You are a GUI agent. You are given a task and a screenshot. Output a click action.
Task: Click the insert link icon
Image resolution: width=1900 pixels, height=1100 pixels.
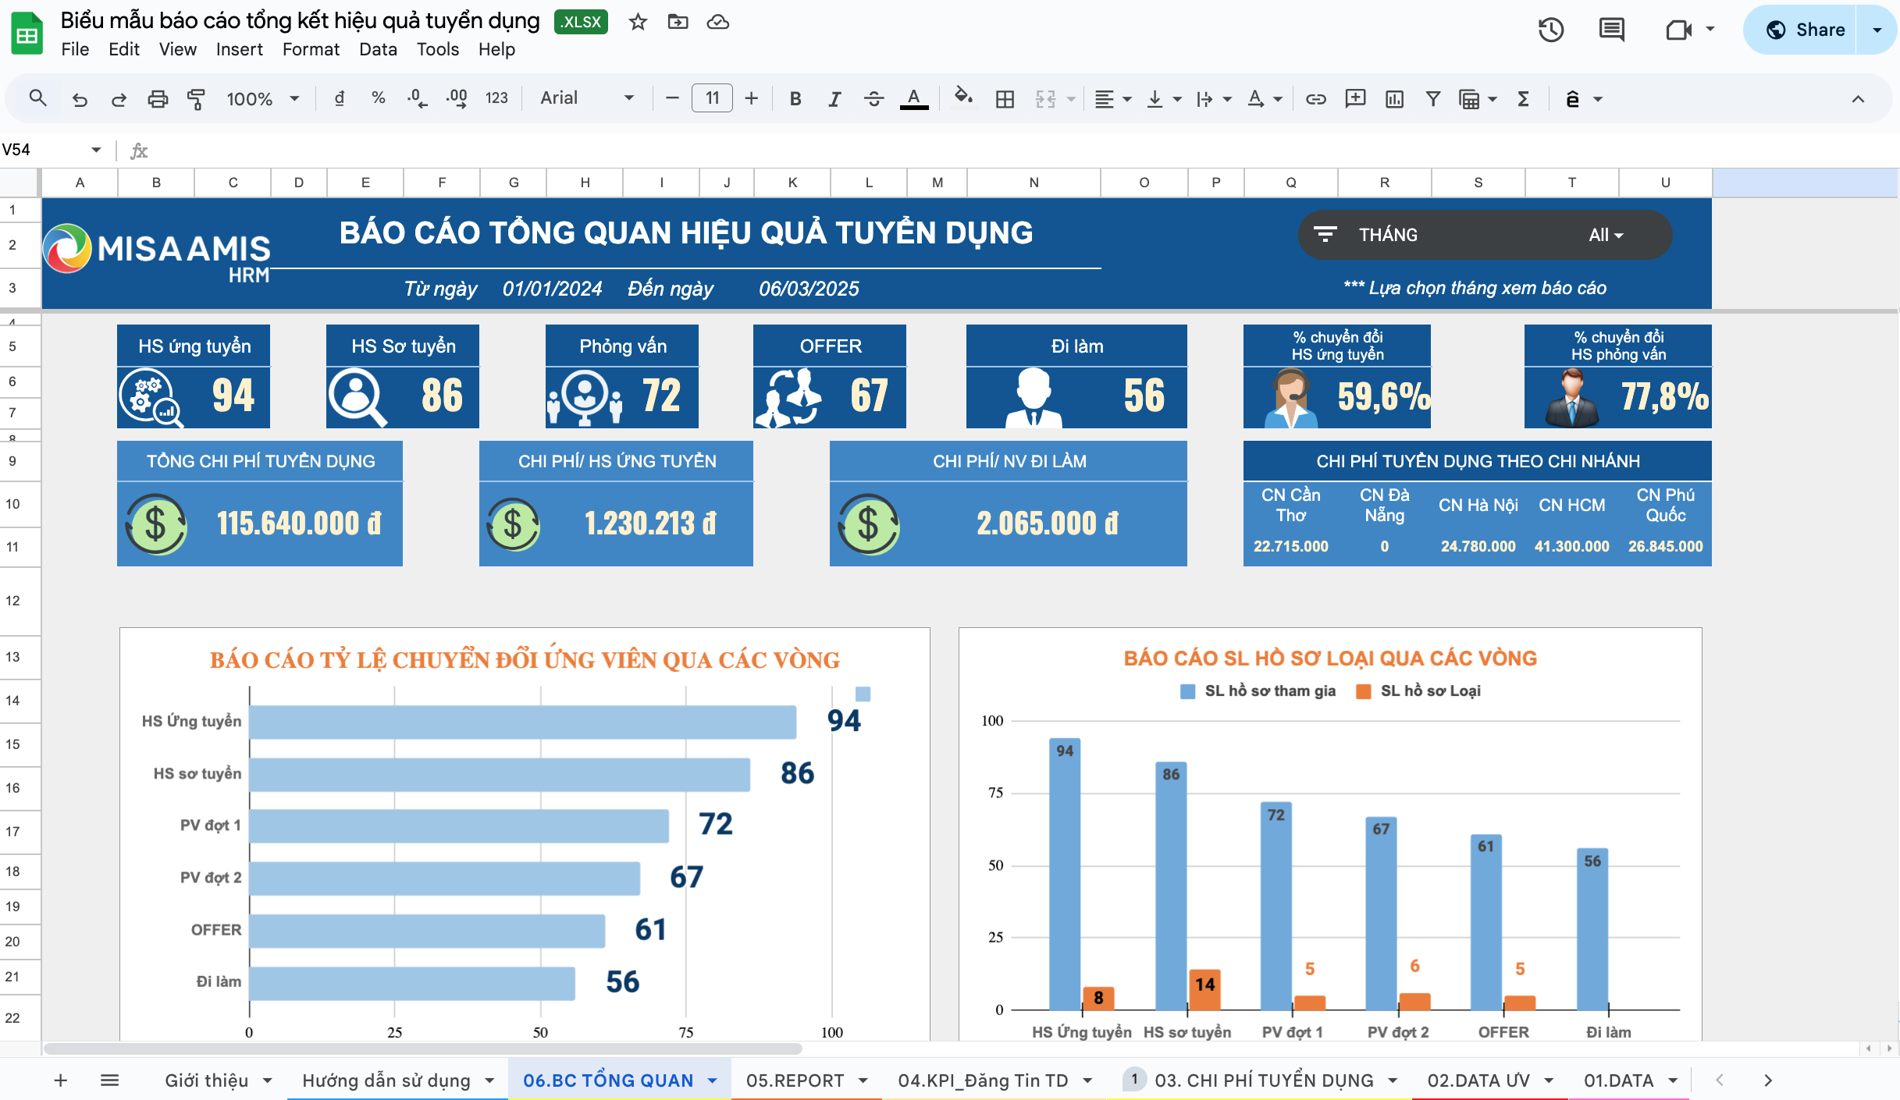pos(1316,99)
